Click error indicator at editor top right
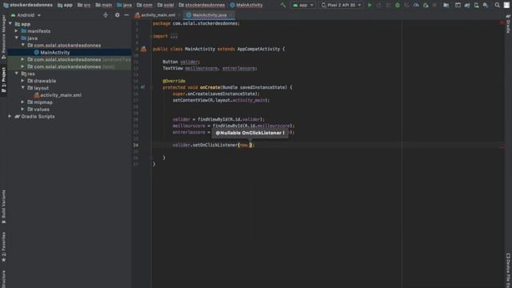 [502, 22]
